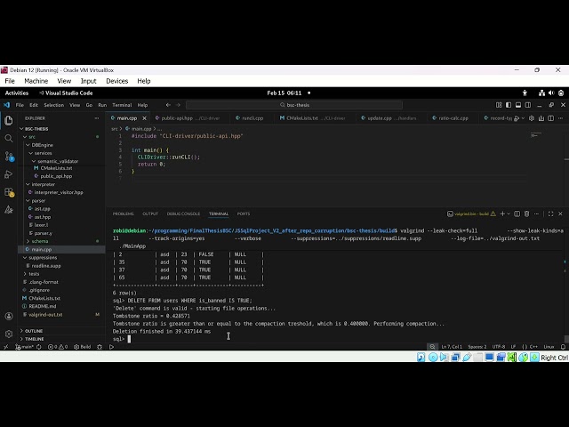Open interpreter_visitor.hpp in the explorer
Image resolution: width=569 pixels, height=427 pixels.
pyautogui.click(x=59, y=192)
